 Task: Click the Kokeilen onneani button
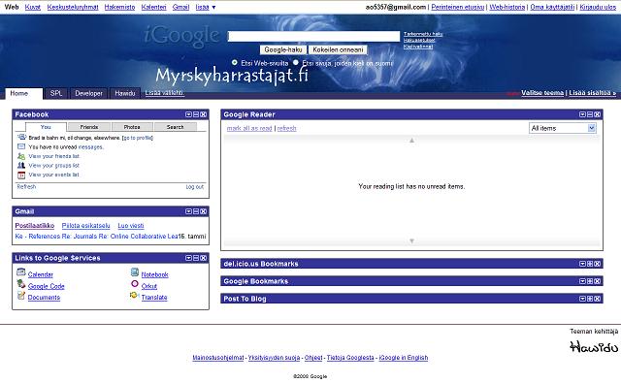(x=338, y=49)
